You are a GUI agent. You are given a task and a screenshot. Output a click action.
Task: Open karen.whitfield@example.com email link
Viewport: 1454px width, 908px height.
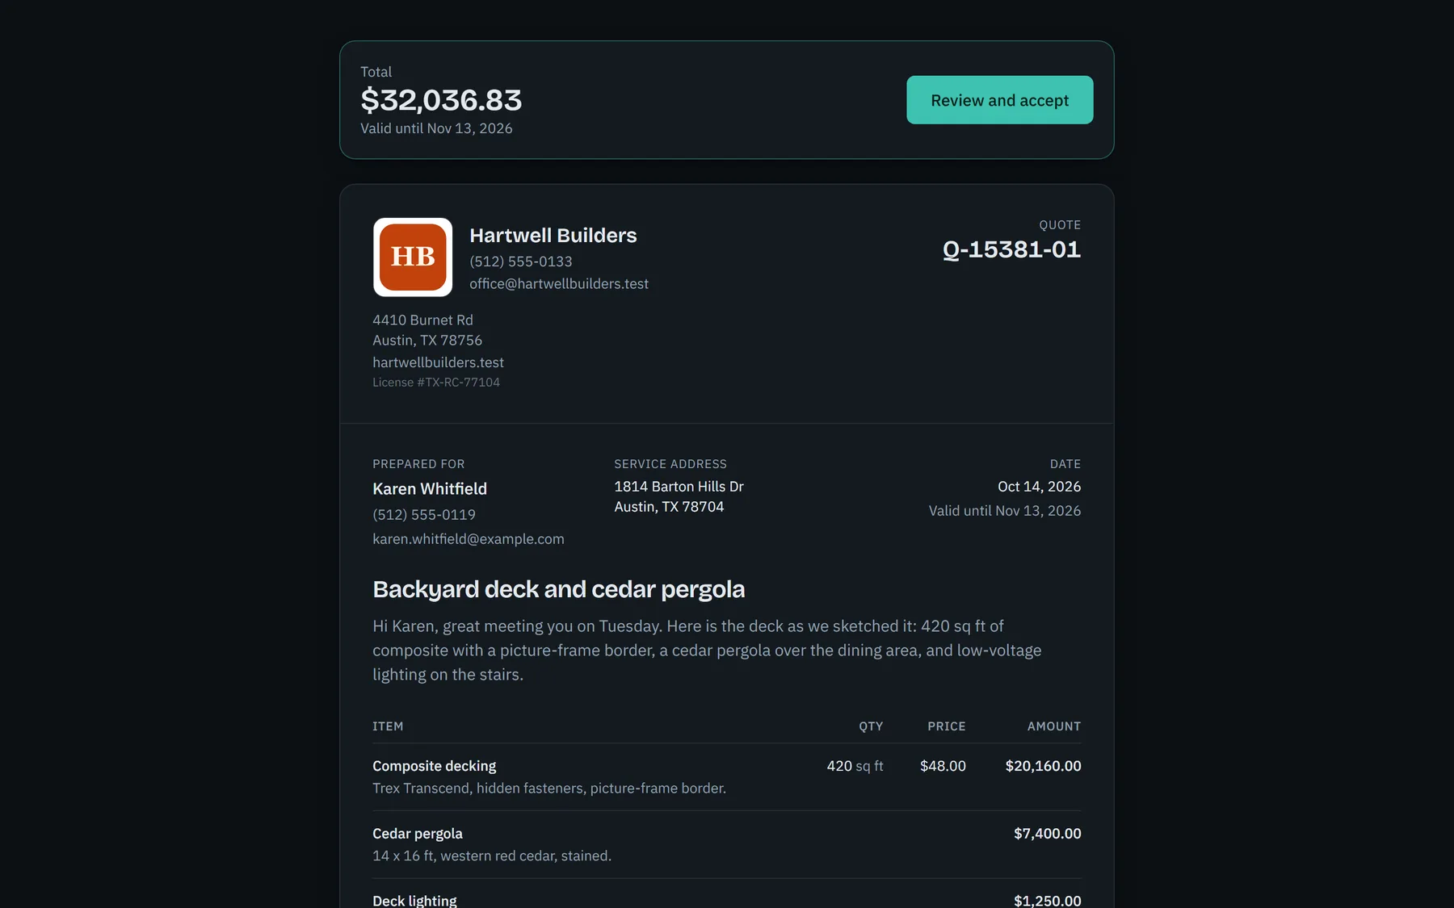point(469,539)
